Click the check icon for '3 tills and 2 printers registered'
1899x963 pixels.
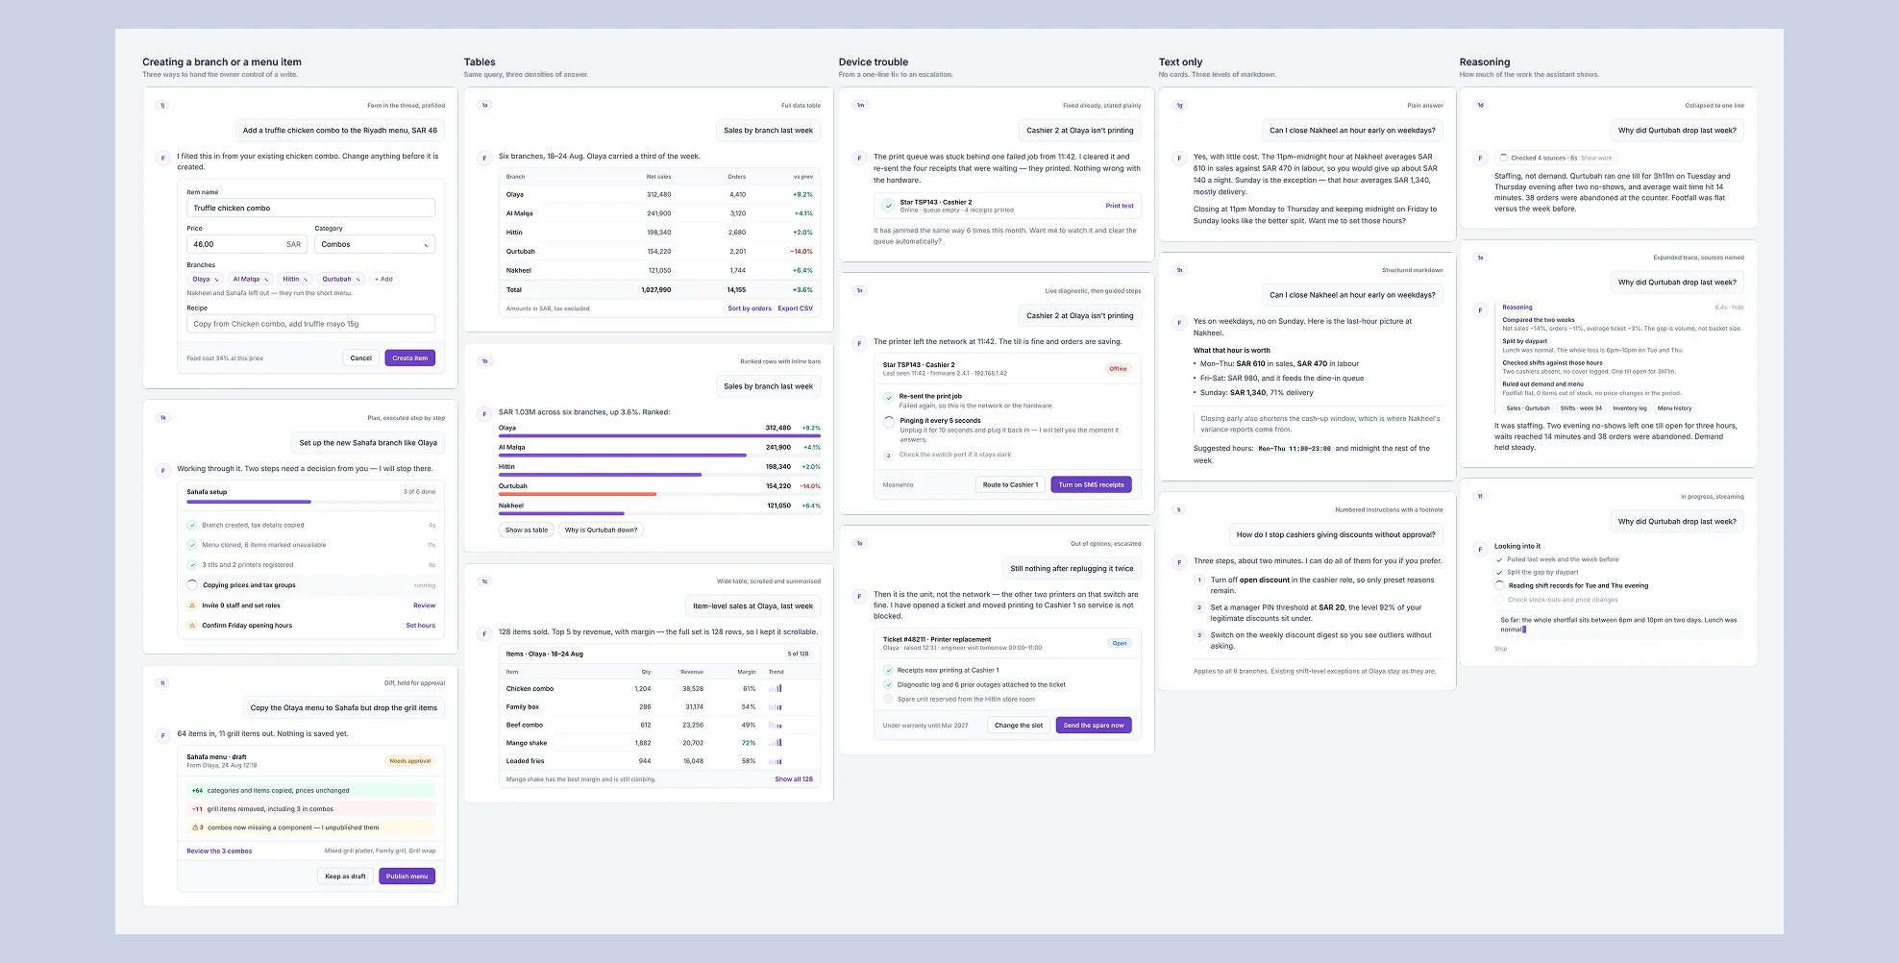(192, 565)
